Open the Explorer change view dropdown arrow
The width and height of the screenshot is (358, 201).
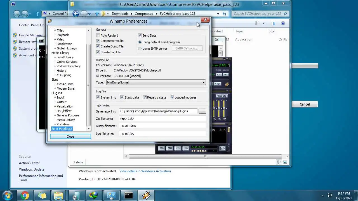263,23
